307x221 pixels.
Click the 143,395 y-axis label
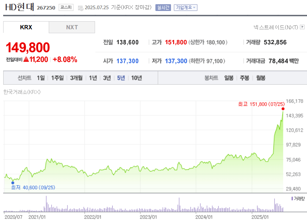pyautogui.click(x=295, y=115)
